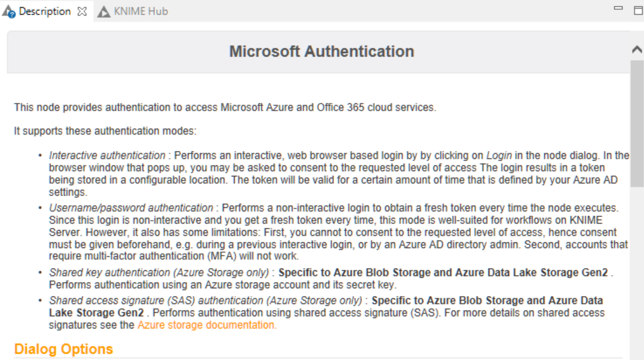Screen dimensions: 644x360
Task: Click the Microsoft Authentication title
Action: point(321,52)
